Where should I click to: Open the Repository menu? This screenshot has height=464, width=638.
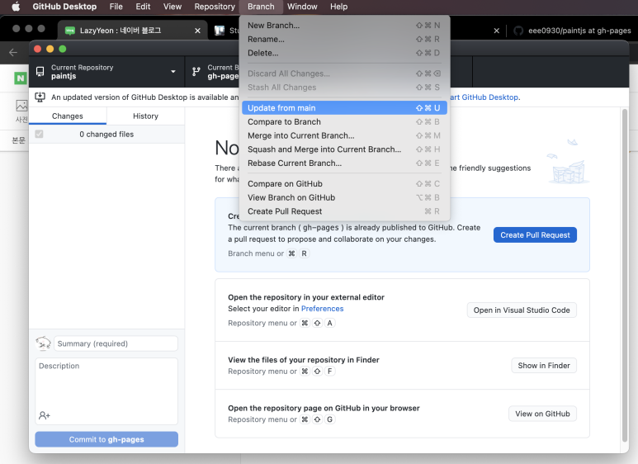pos(215,7)
